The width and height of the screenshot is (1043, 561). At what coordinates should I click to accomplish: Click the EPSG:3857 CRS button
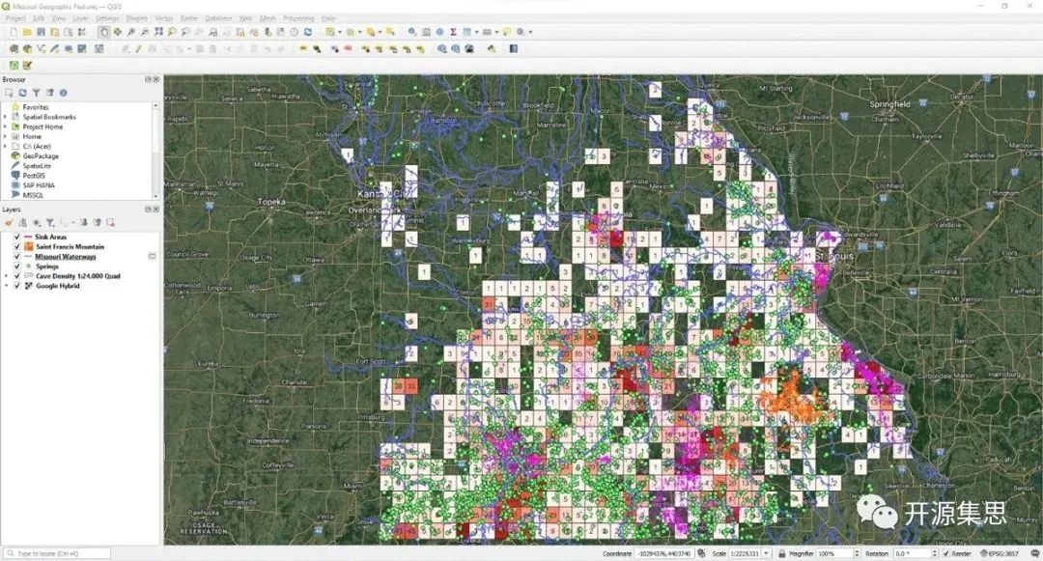click(1000, 553)
